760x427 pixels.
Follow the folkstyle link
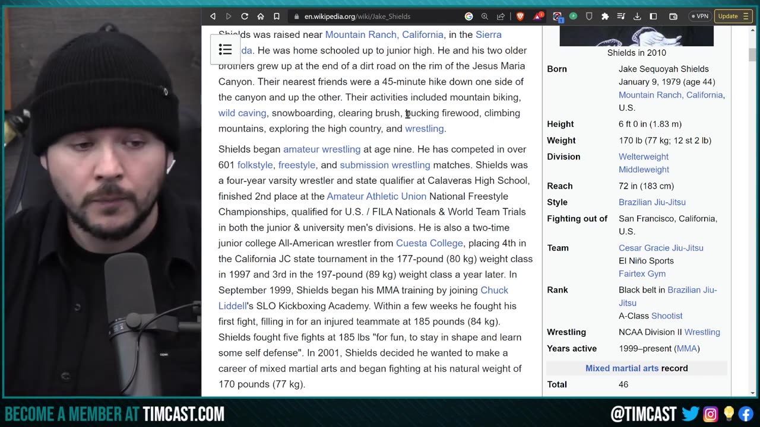[x=255, y=165]
